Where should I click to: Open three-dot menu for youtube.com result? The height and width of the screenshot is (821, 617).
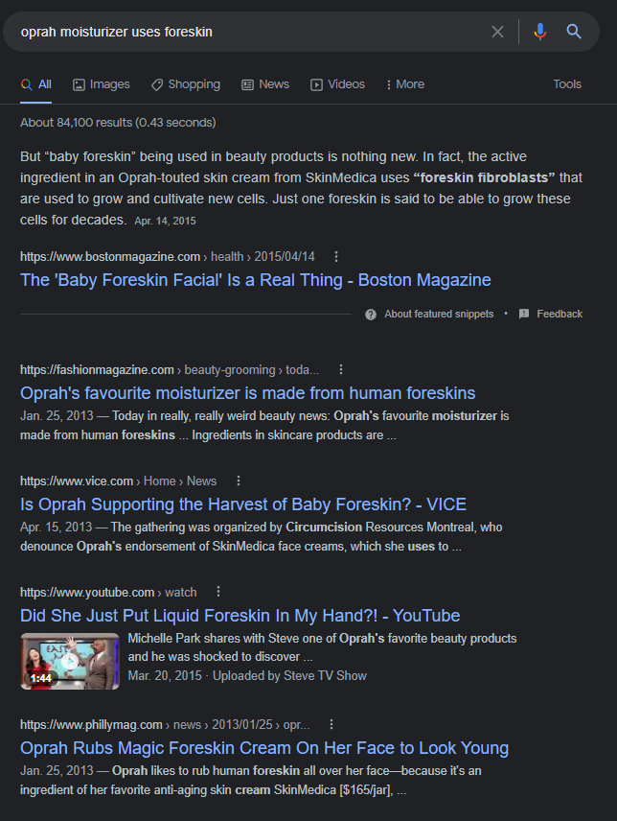click(x=218, y=592)
